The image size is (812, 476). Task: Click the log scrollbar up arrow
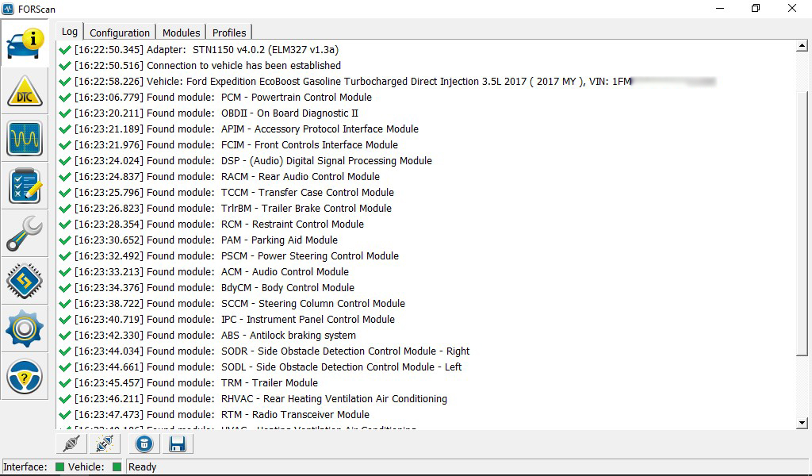point(802,45)
